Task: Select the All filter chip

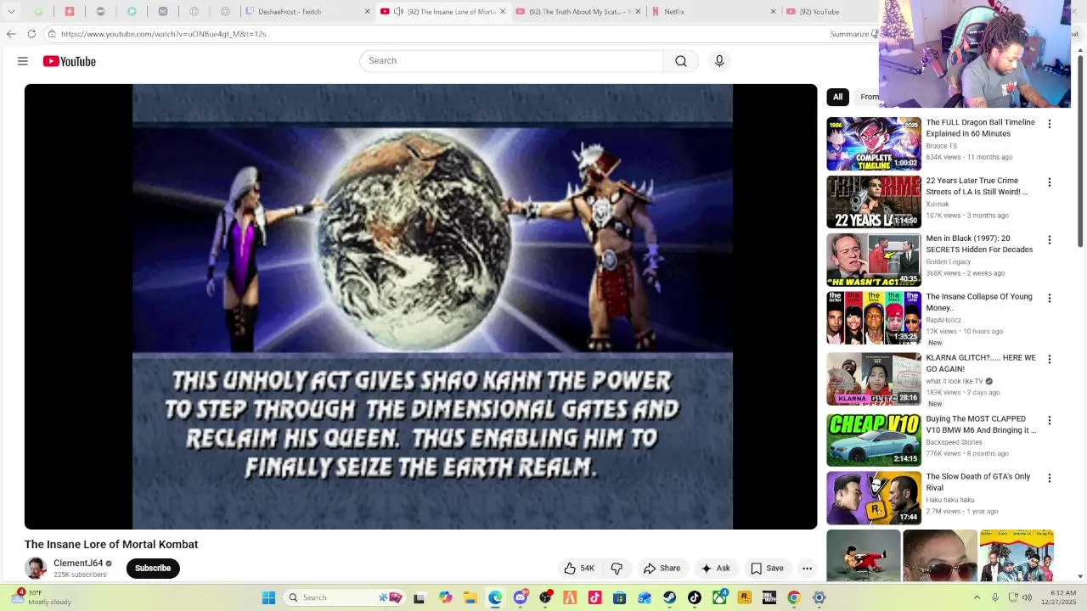Action: click(x=837, y=97)
